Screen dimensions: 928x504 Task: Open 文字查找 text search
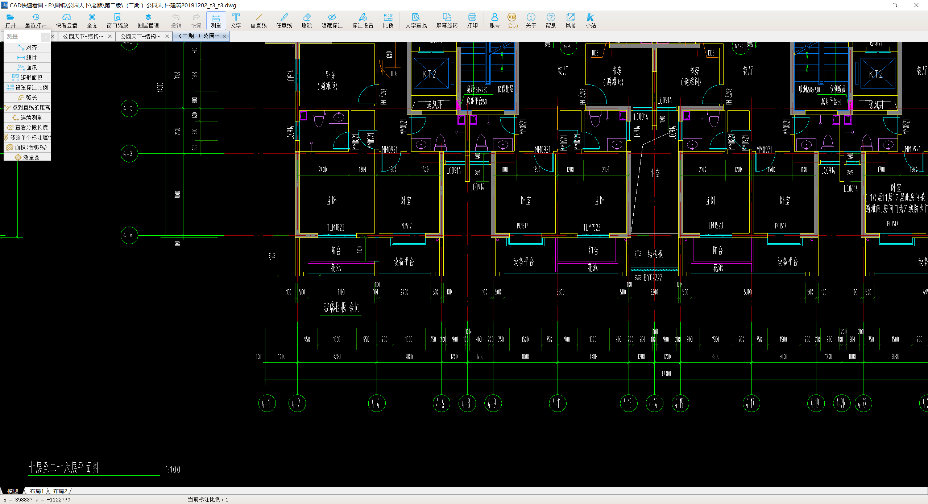[x=416, y=21]
